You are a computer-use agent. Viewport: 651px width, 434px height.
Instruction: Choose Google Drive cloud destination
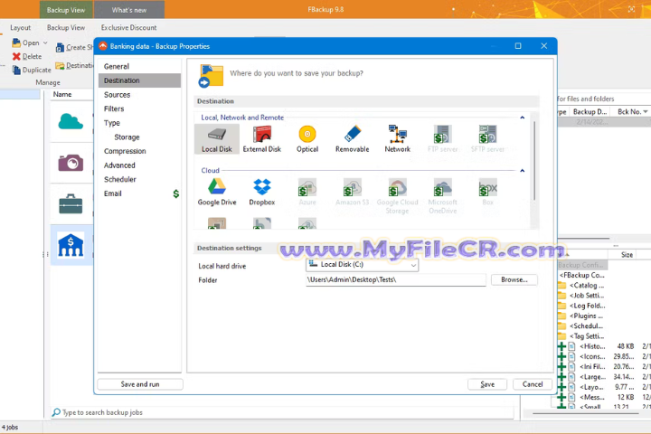(217, 192)
